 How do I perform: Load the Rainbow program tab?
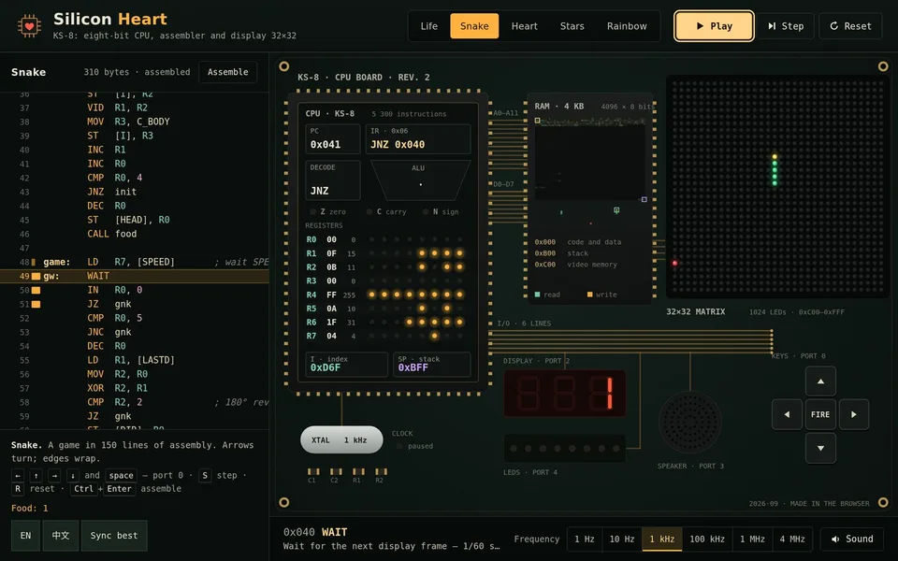click(x=627, y=26)
